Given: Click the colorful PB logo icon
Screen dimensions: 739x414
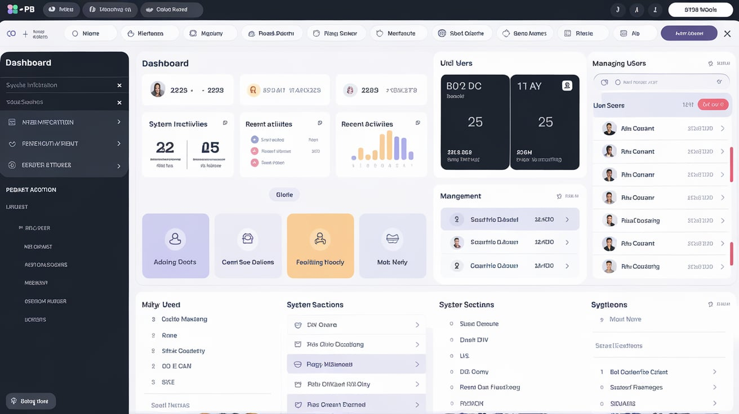Looking at the screenshot, I should tap(12, 10).
